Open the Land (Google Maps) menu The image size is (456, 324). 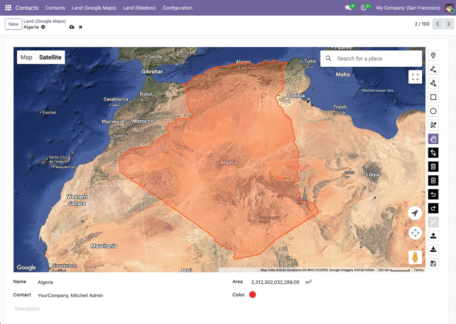[x=94, y=8]
